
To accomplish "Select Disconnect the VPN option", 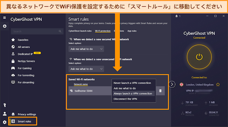I will (x=125, y=99).
